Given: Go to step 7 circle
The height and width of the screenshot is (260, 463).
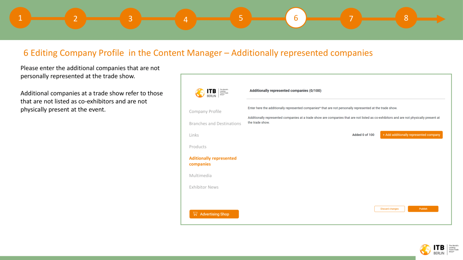Looking at the screenshot, I should tap(351, 18).
